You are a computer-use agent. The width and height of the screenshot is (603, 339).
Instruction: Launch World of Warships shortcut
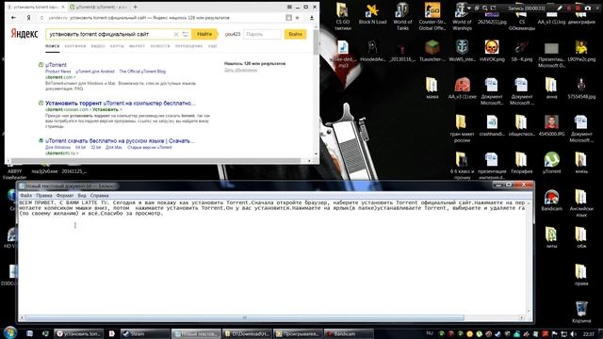point(462,15)
